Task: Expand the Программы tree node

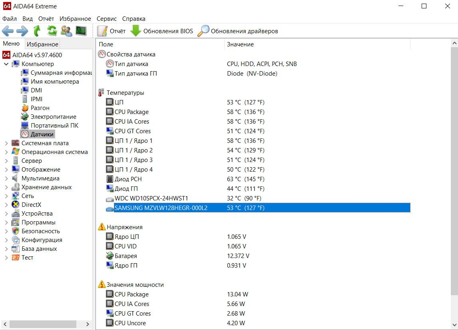Action: click(x=6, y=222)
